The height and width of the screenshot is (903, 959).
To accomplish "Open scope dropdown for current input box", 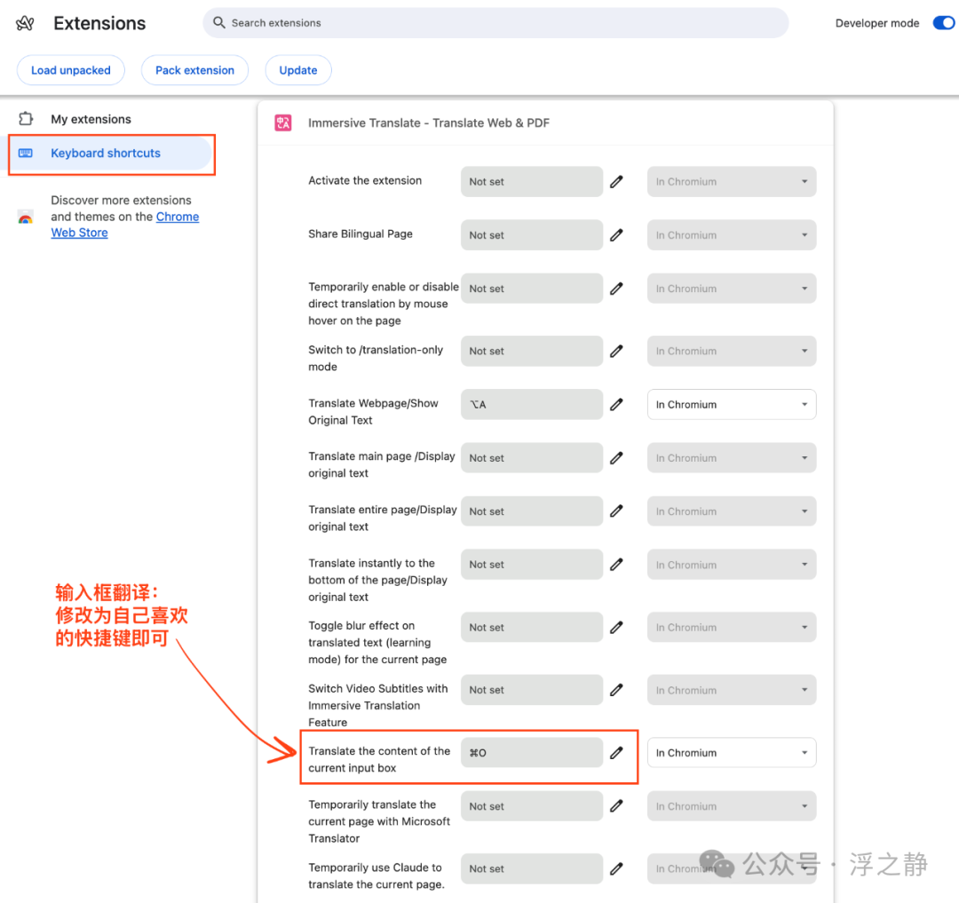I will [x=732, y=753].
